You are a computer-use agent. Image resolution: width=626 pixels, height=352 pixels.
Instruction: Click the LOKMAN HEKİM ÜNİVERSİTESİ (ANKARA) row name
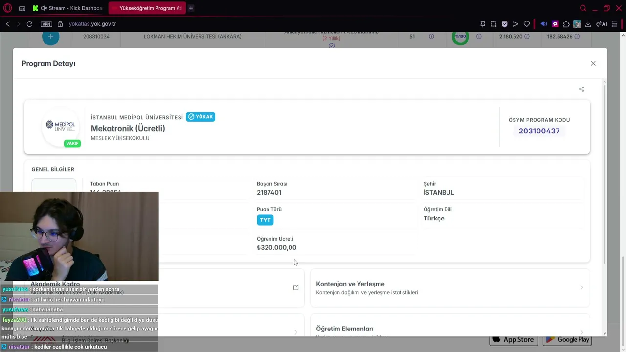pos(192,37)
